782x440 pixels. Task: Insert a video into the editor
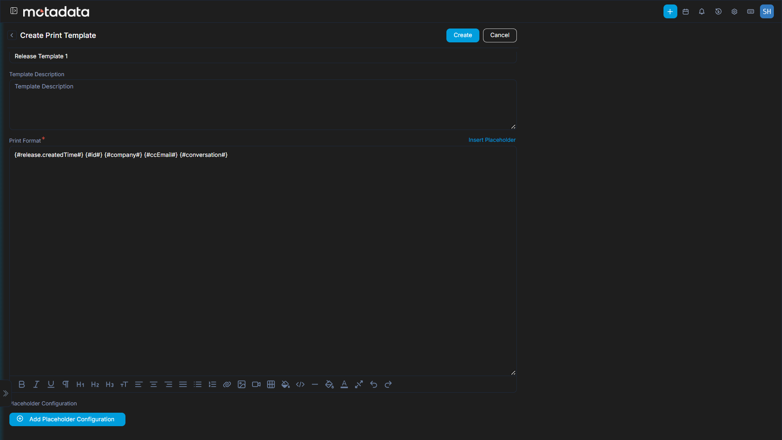[256, 384]
